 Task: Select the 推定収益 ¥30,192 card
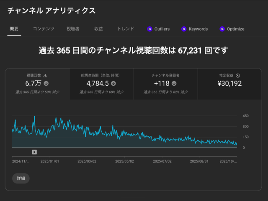coord(229,84)
